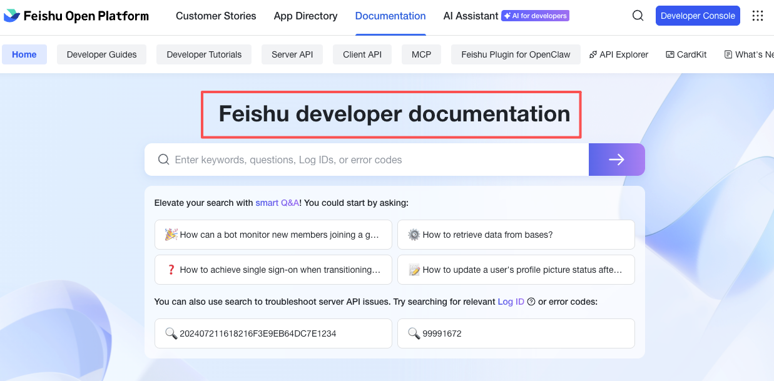Select the Documentation nav item
The height and width of the screenshot is (381, 774).
point(390,16)
